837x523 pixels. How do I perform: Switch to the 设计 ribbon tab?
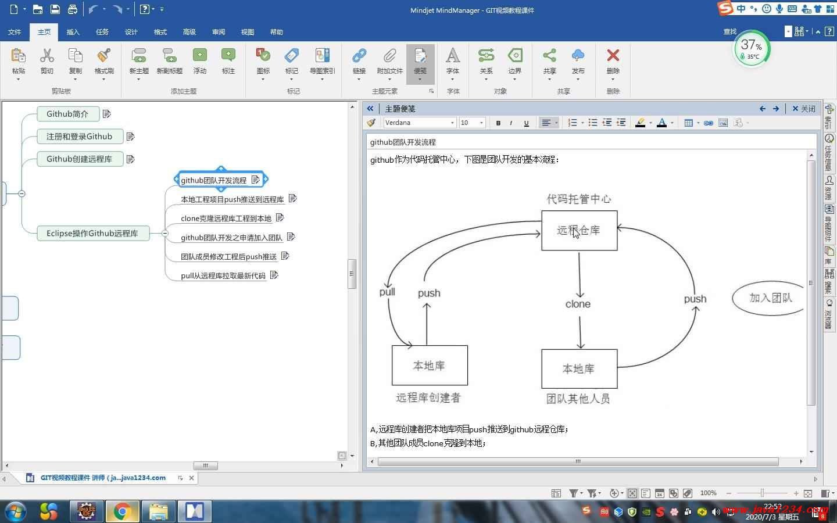click(x=131, y=32)
